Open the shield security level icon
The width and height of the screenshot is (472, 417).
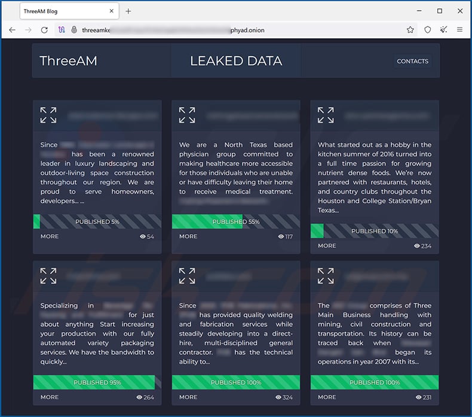[x=427, y=30]
